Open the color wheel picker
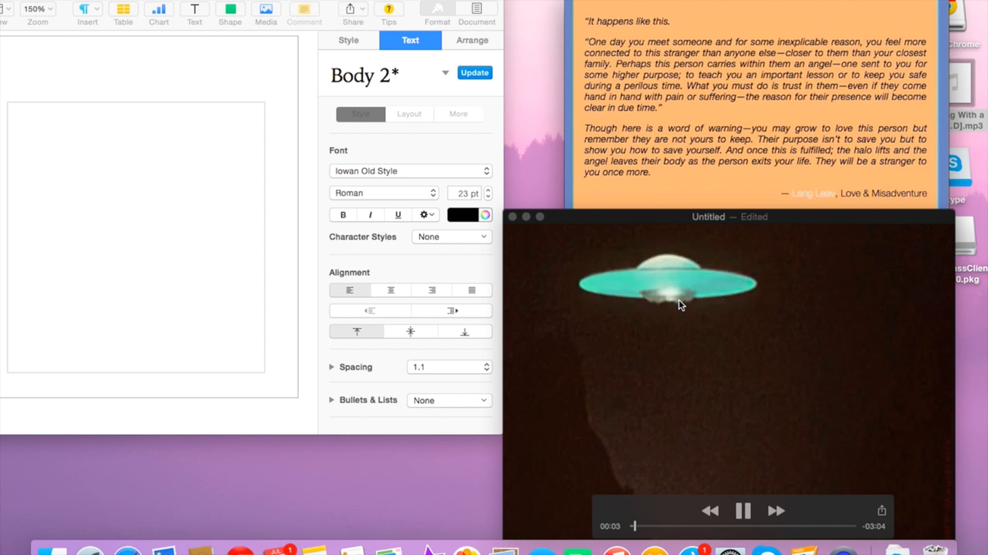 (x=485, y=215)
